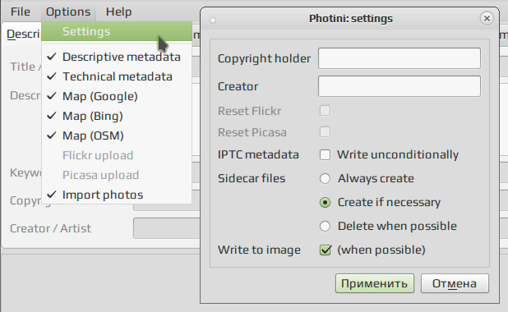Image resolution: width=508 pixels, height=312 pixels.
Task: Toggle Import photos menu entry
Action: click(x=117, y=195)
